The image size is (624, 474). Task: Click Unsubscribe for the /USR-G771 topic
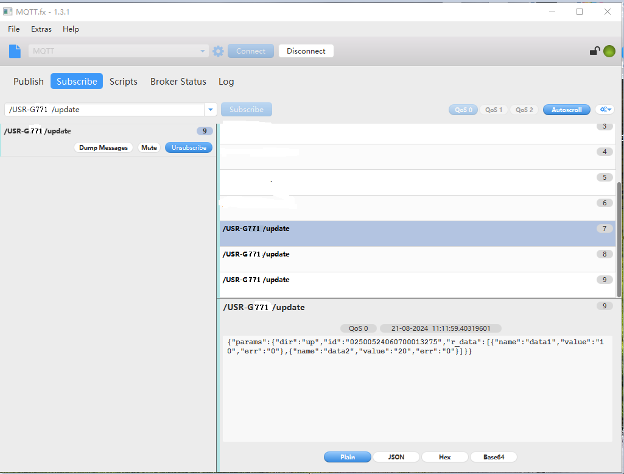click(189, 147)
